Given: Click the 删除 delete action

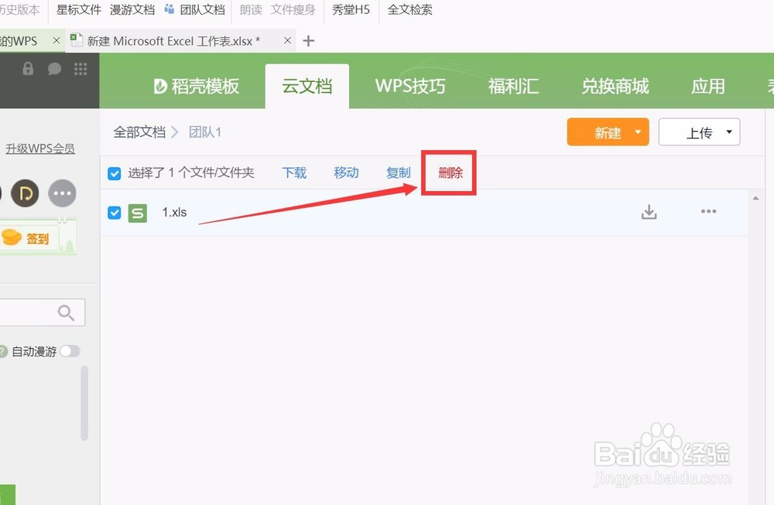Looking at the screenshot, I should [450, 173].
